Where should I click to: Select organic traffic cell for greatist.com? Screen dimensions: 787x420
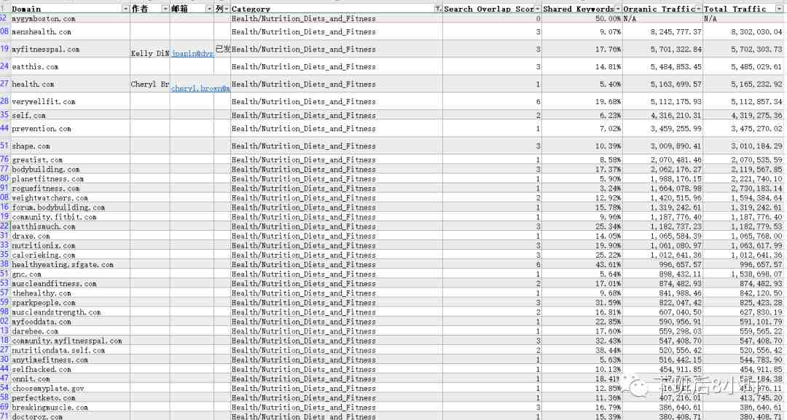tap(662, 160)
